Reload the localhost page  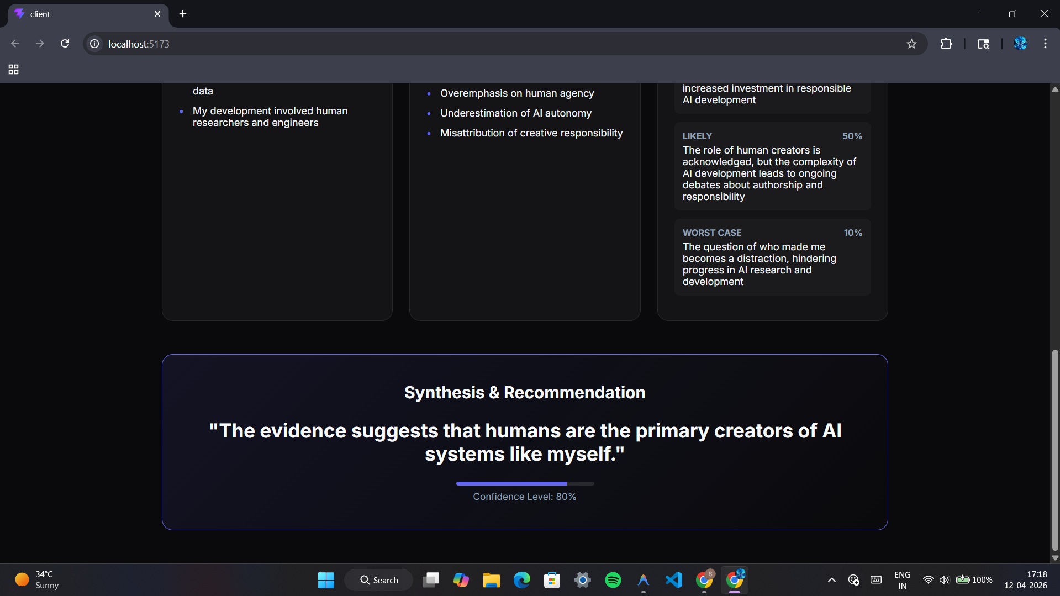point(65,44)
